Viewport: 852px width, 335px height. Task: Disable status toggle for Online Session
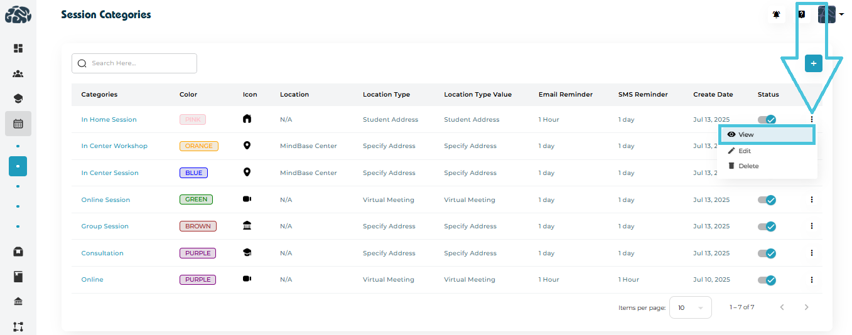(x=767, y=200)
